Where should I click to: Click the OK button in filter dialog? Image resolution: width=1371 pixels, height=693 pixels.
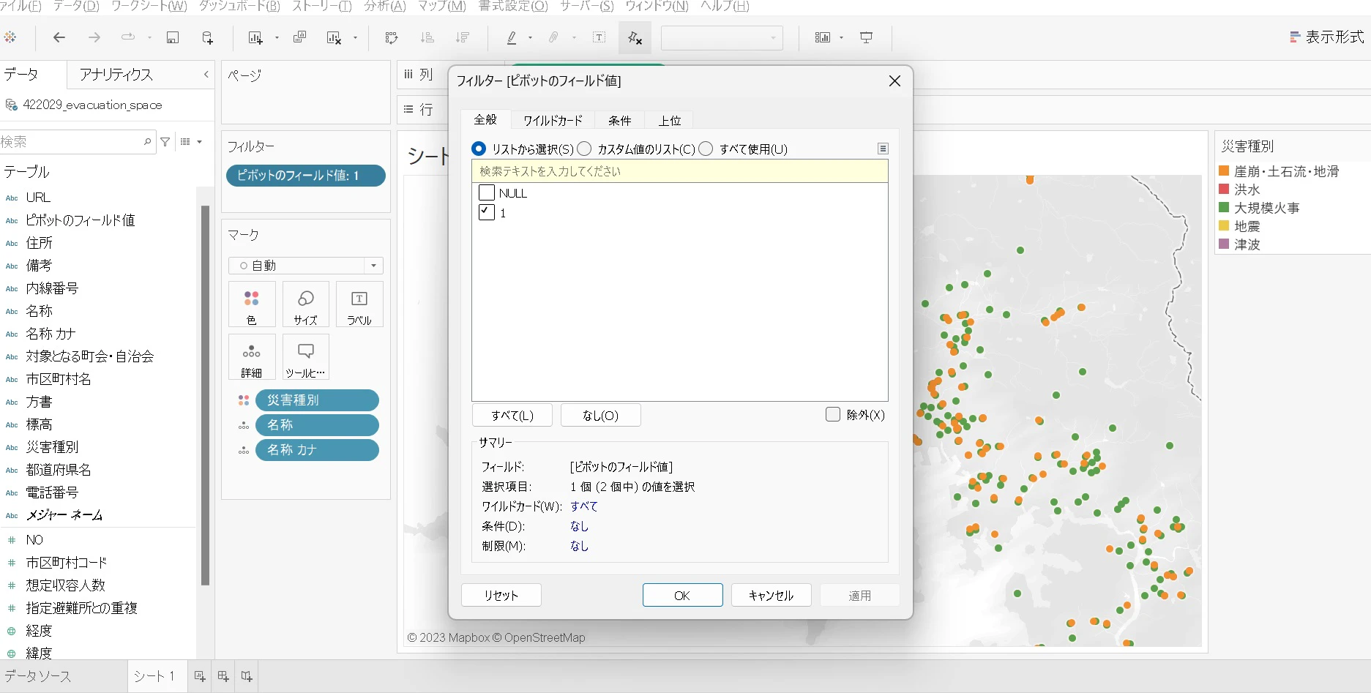[682, 595]
